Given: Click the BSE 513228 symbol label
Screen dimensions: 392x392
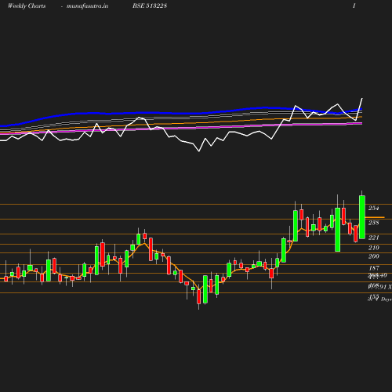Looking at the screenshot, I should point(150,5).
